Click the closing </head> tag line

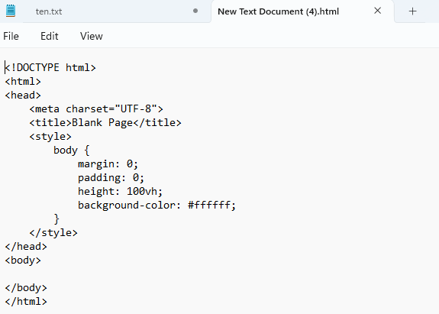[26, 246]
